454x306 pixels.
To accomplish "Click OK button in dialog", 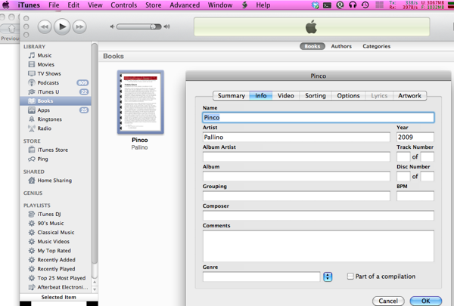I will click(x=425, y=301).
